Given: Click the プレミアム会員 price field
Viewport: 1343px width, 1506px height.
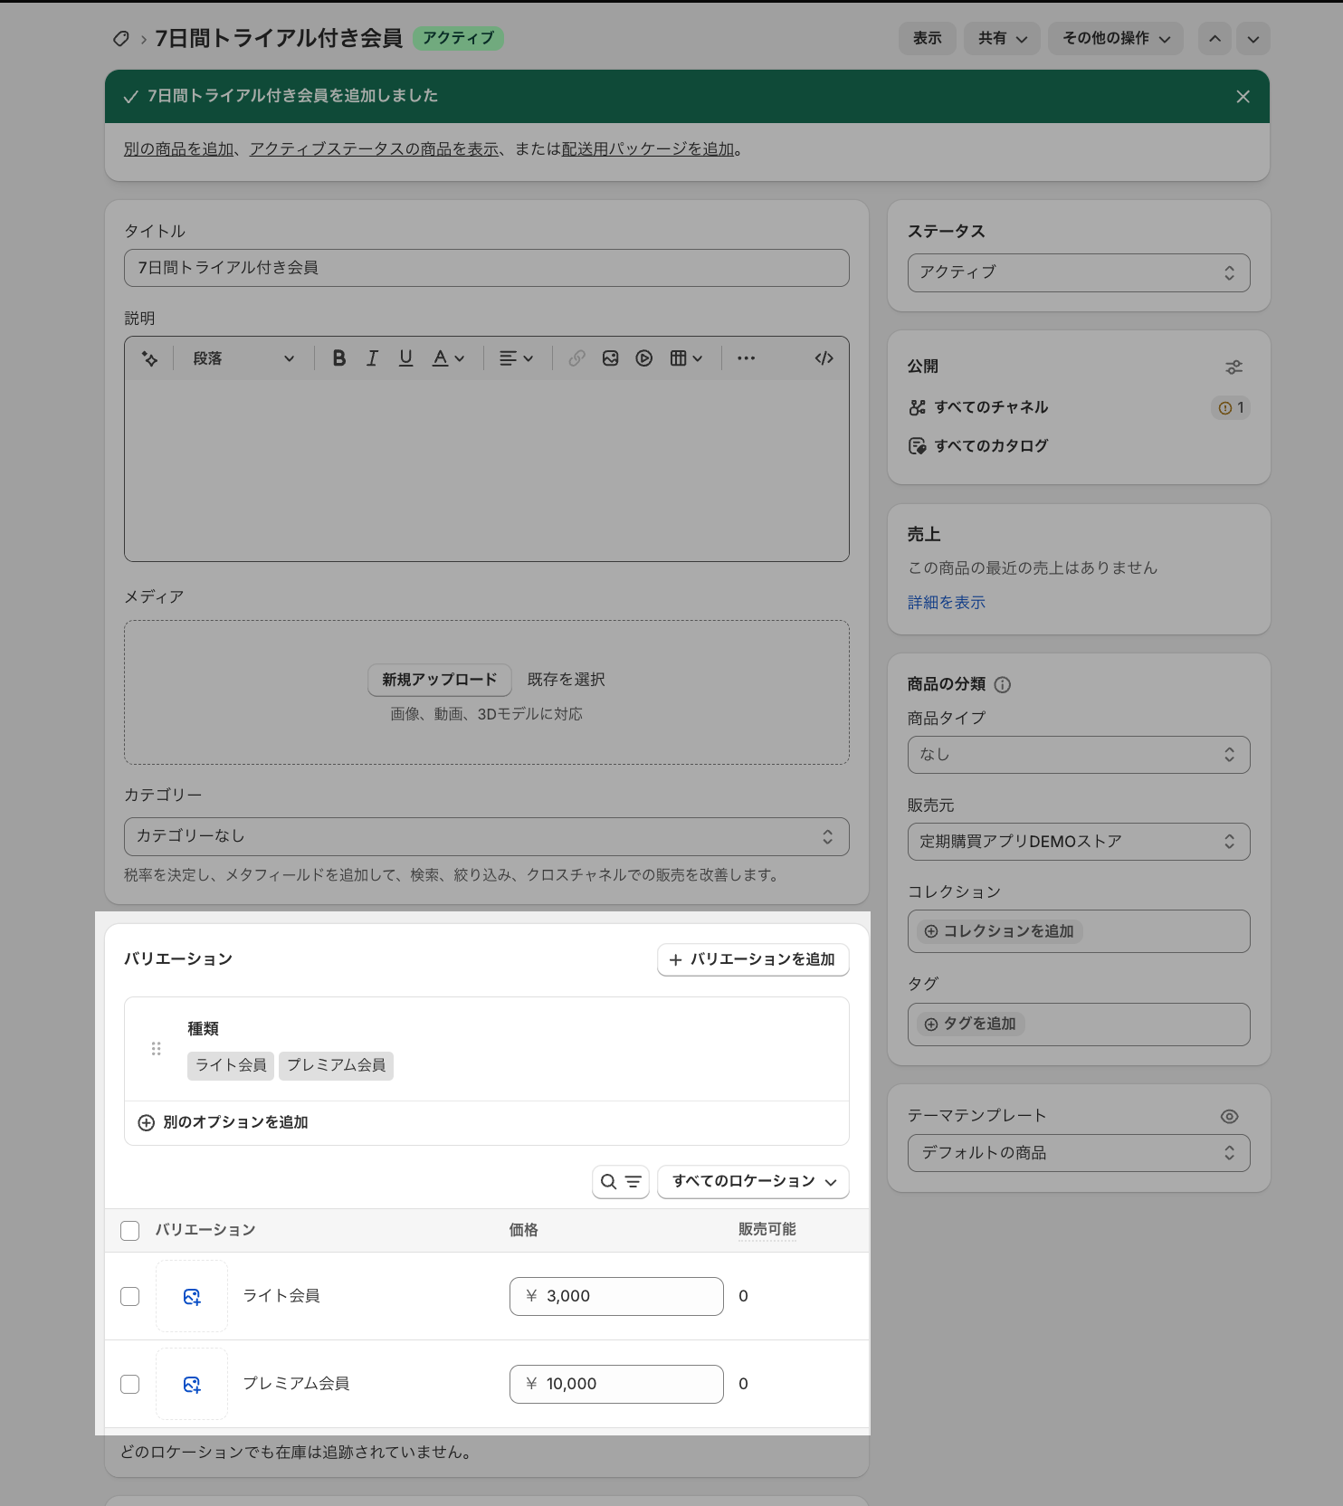Looking at the screenshot, I should tap(616, 1385).
